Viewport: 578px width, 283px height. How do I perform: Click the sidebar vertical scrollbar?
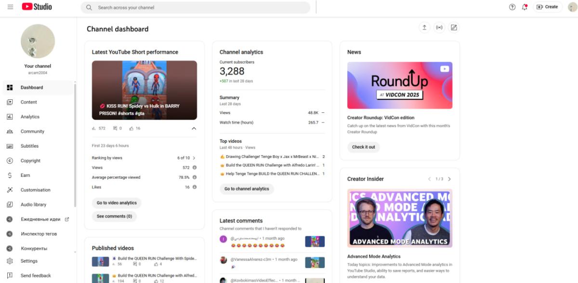click(75, 145)
